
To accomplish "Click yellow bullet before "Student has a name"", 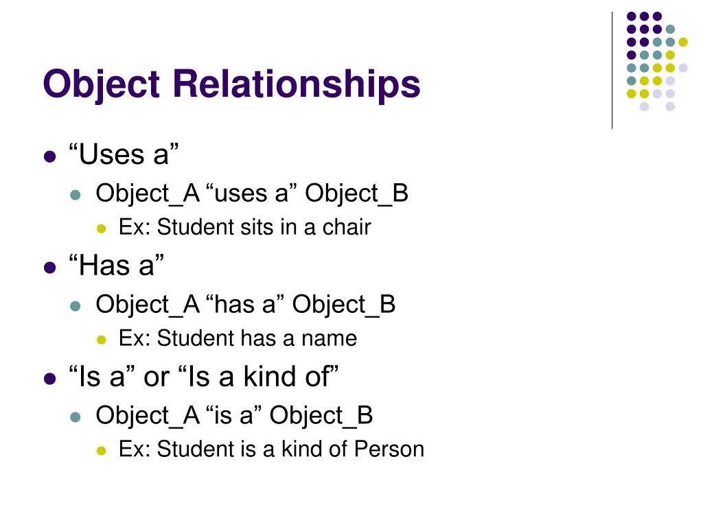I will [x=102, y=340].
